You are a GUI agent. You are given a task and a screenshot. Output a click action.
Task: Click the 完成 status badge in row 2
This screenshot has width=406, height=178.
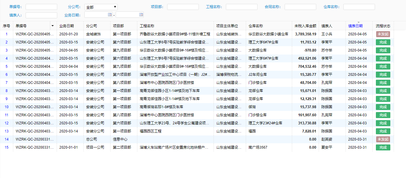point(383,42)
